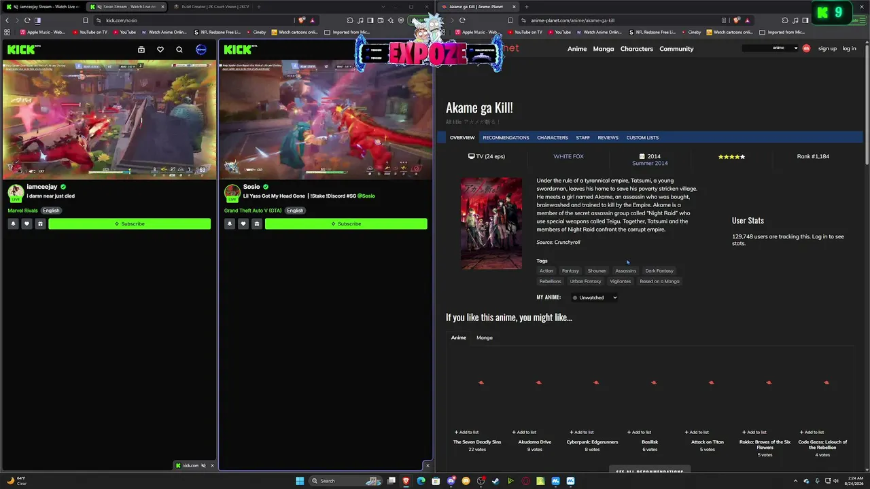Open Brave Shields icon in the Anime-Planet address bar

pos(737,20)
